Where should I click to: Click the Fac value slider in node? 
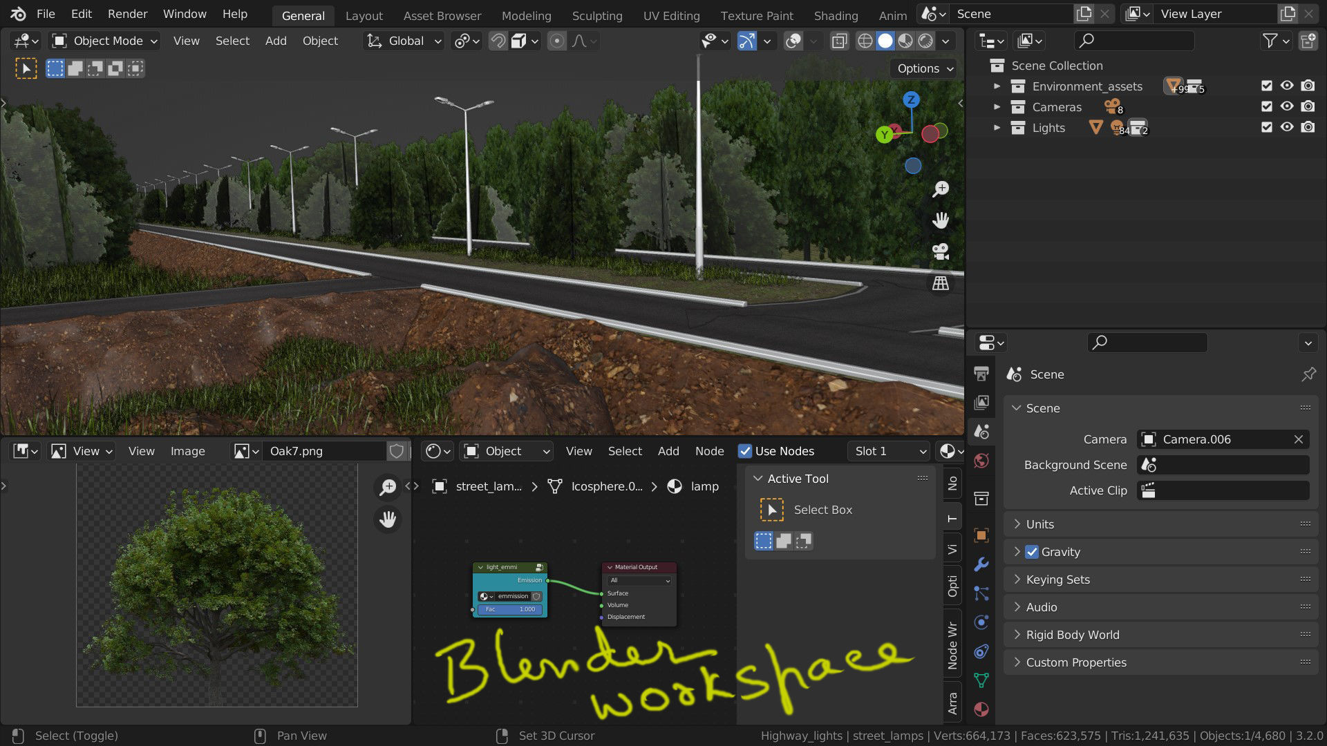510,609
